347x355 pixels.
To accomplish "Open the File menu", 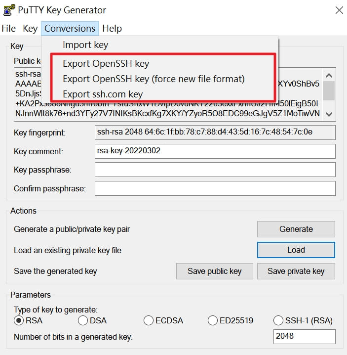I will click(x=8, y=29).
